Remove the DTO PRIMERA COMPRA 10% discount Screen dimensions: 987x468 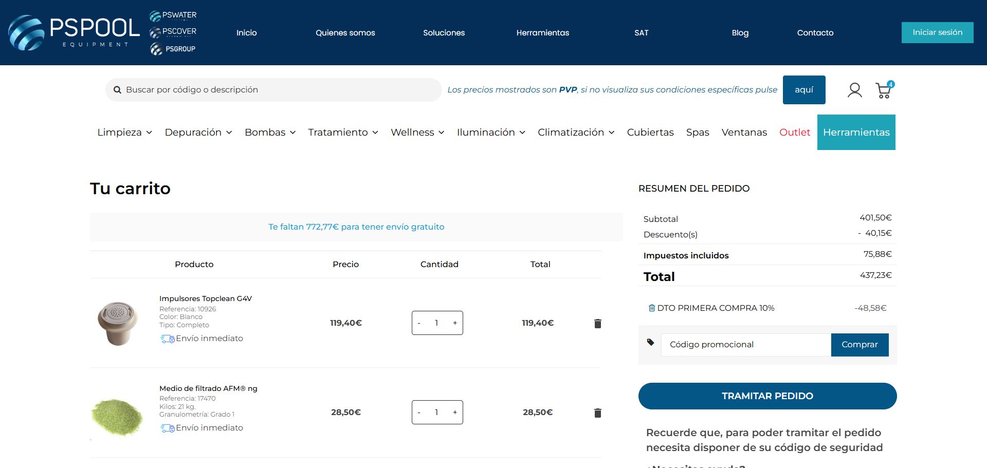click(x=652, y=308)
